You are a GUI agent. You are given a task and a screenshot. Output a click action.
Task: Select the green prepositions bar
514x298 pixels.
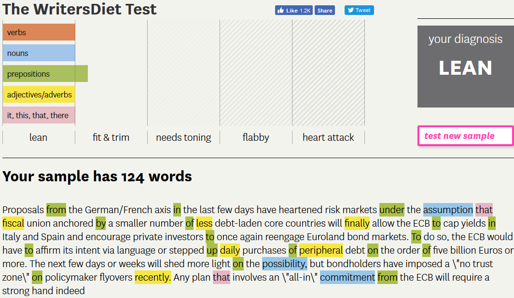point(45,74)
